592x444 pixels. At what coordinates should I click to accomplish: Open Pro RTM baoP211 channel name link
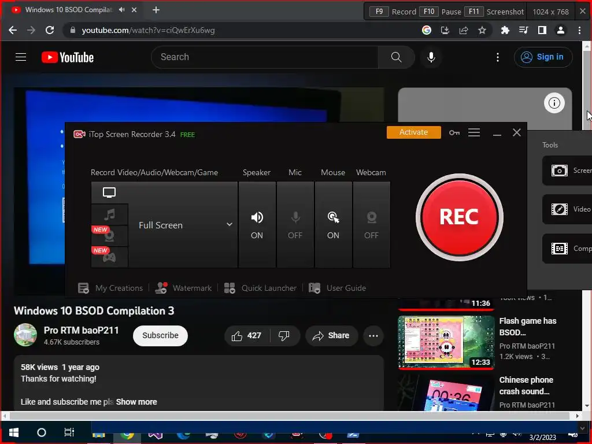[x=81, y=330]
